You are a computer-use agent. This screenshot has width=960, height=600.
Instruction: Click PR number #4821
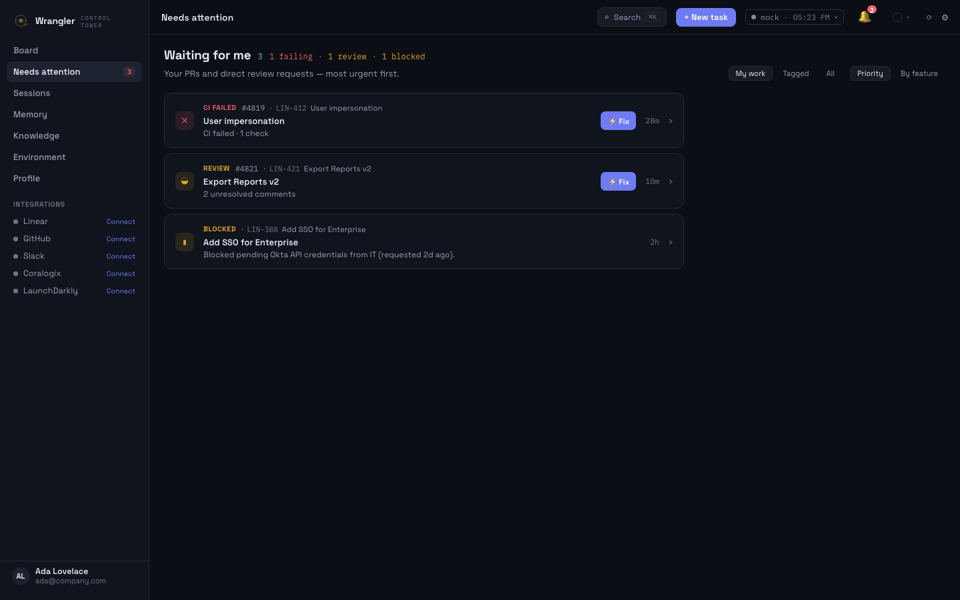click(247, 169)
